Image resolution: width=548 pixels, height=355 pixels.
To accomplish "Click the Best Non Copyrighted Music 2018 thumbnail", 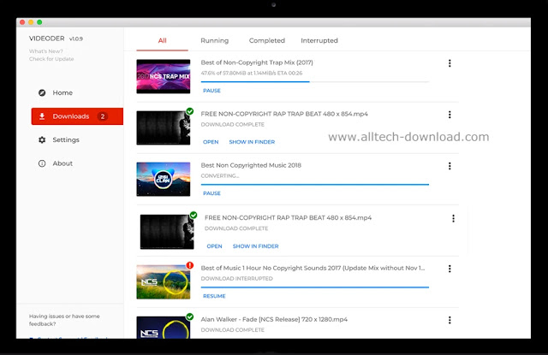I will (164, 179).
